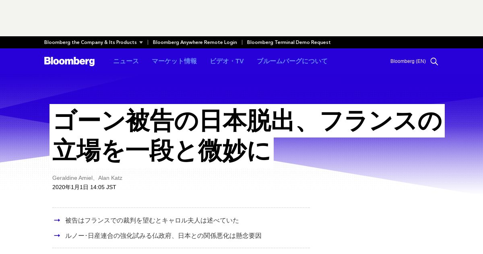Open the ブルームバーグについて menu
The width and height of the screenshot is (483, 254).
(292, 61)
